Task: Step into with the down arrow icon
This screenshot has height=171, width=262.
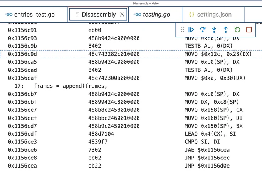Action: [214, 30]
